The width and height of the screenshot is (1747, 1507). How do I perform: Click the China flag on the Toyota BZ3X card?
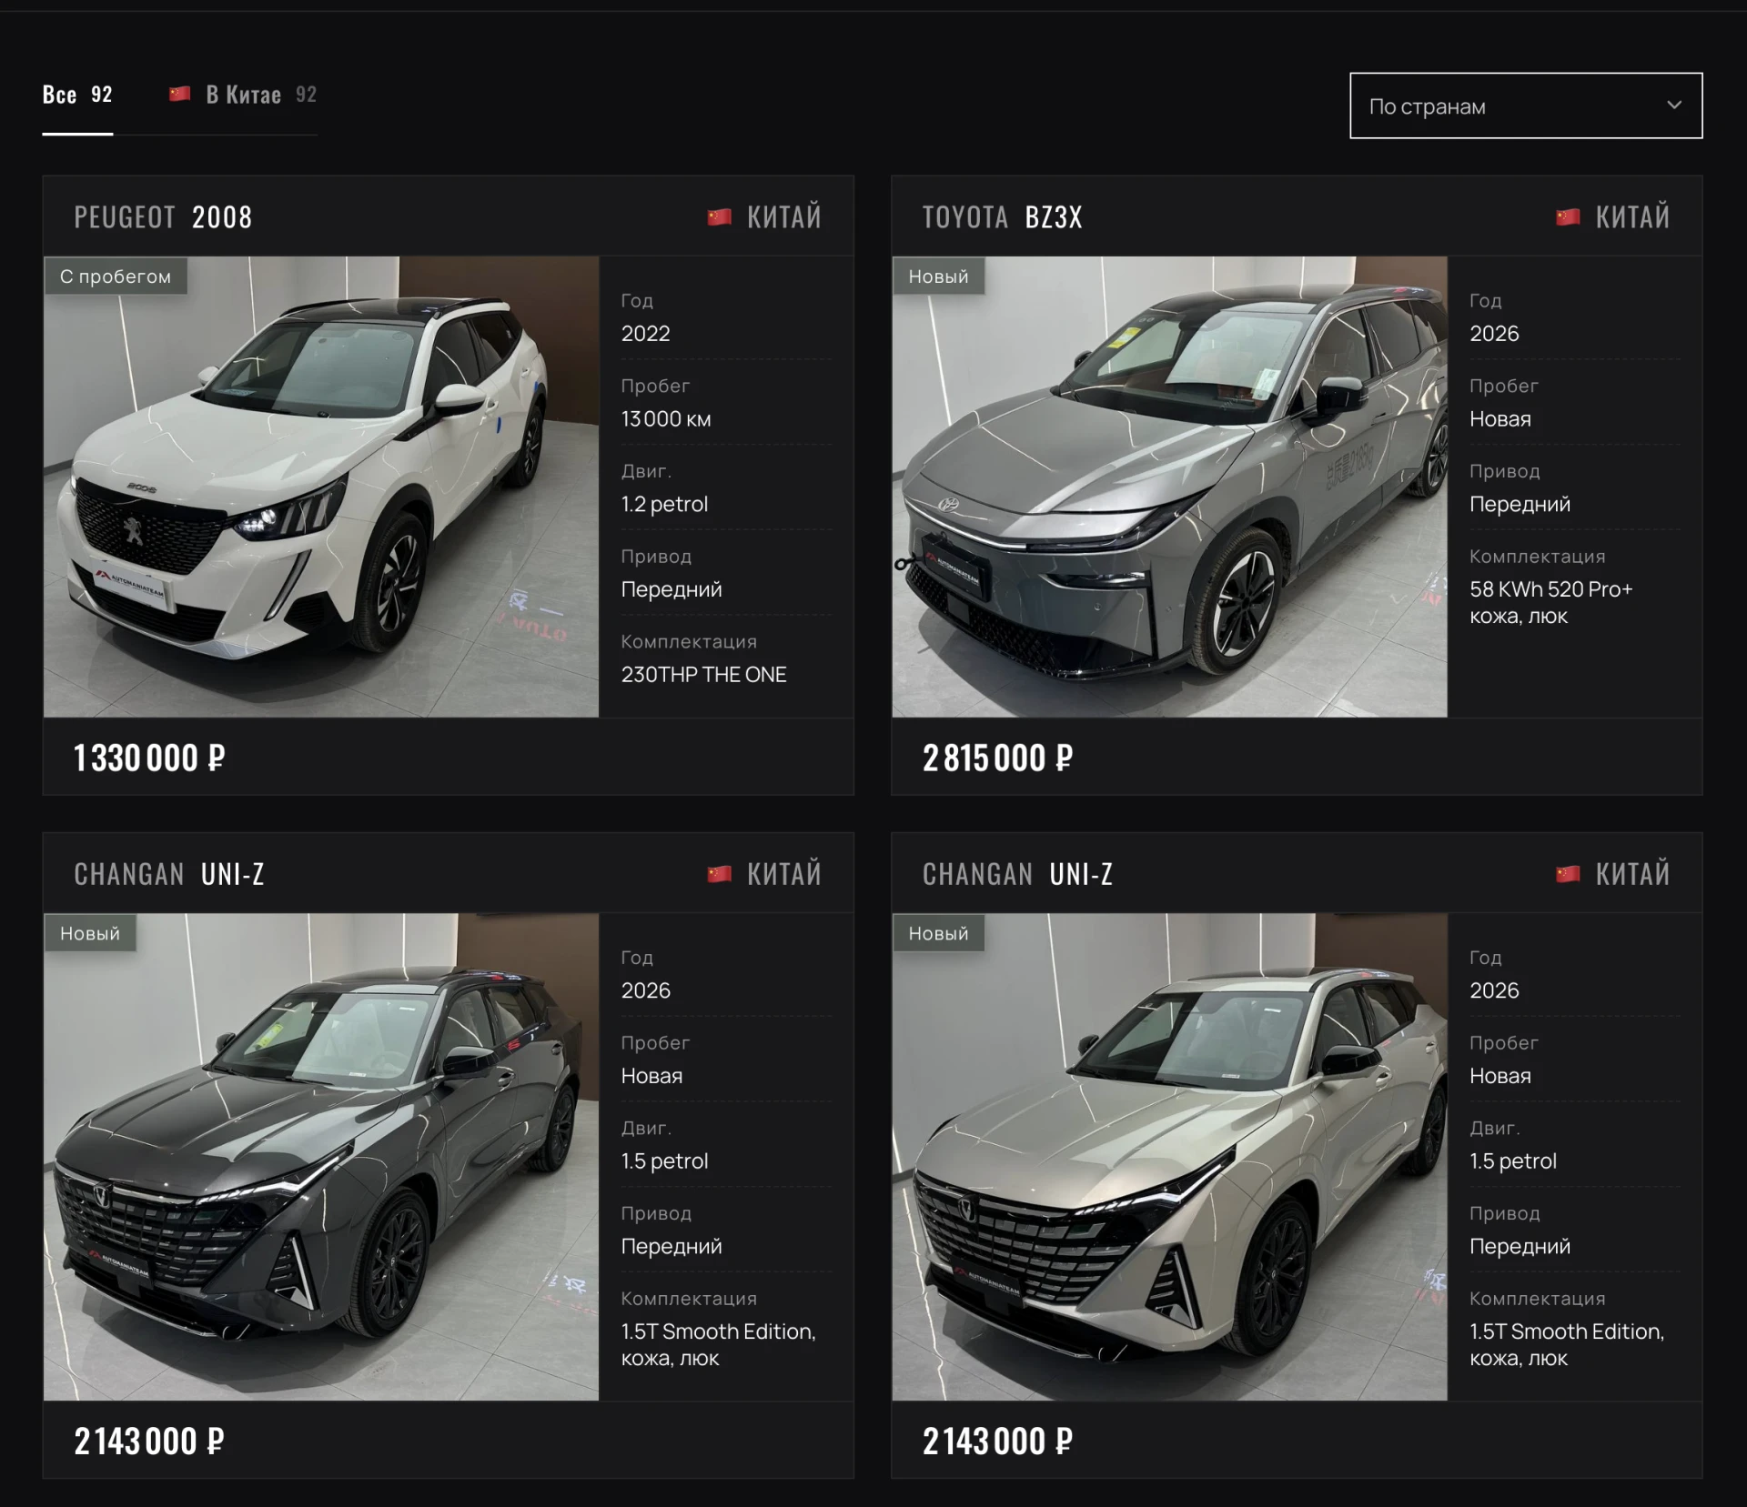pyautogui.click(x=1568, y=217)
